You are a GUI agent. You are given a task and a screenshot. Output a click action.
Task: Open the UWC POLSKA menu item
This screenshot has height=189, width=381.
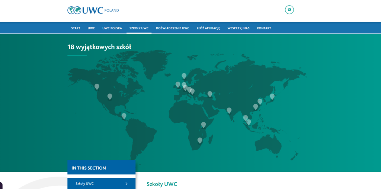point(112,28)
